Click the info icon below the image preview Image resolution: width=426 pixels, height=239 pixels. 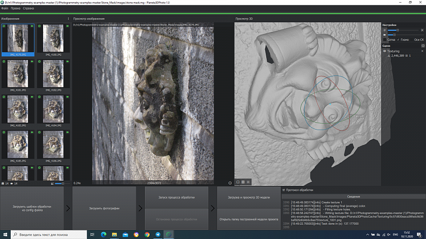pyautogui.click(x=230, y=183)
